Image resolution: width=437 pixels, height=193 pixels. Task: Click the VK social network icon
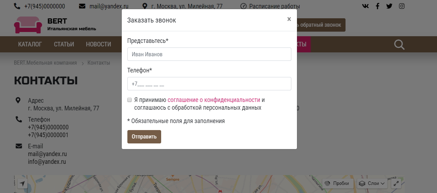pyautogui.click(x=366, y=6)
